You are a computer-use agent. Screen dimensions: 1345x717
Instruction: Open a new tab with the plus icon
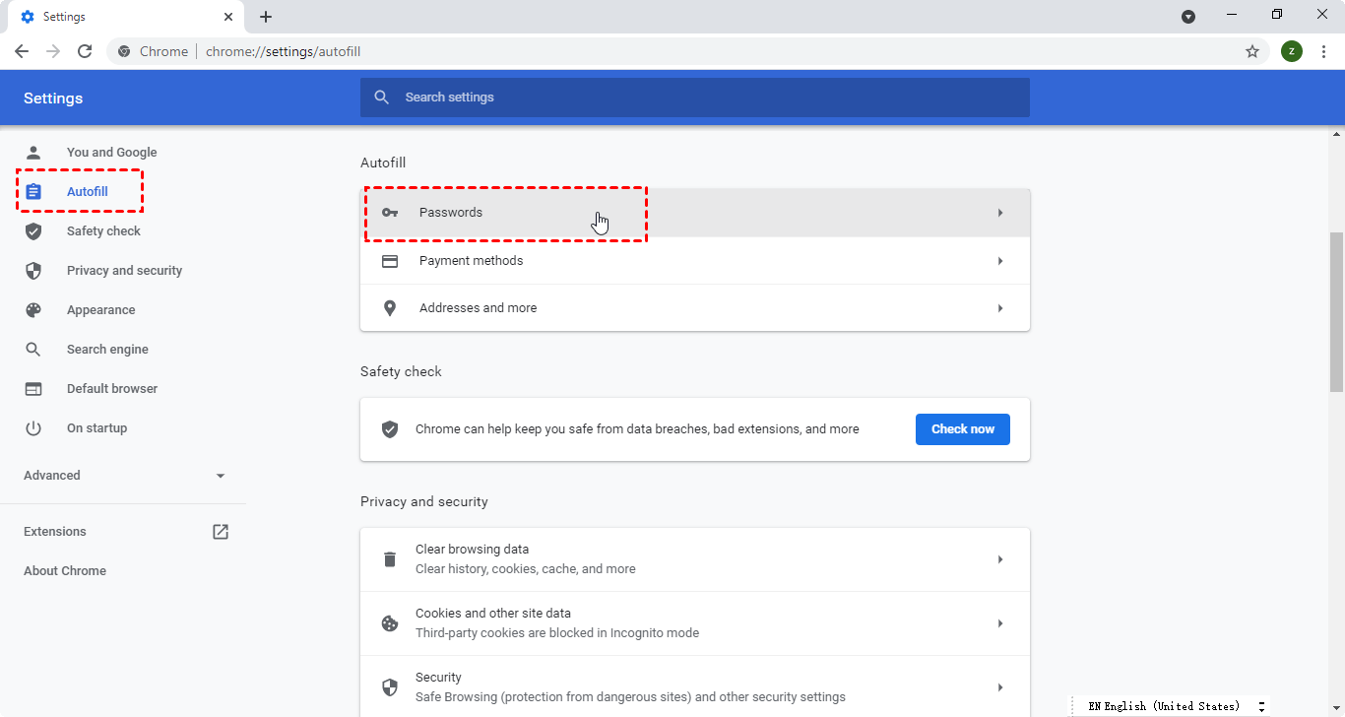coord(266,17)
